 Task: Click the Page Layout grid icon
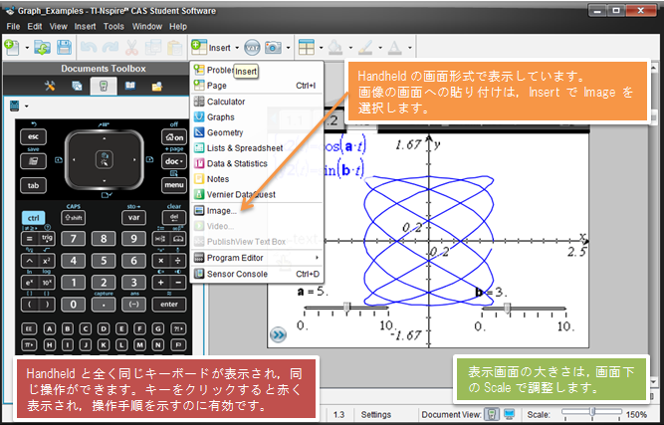tap(307, 48)
